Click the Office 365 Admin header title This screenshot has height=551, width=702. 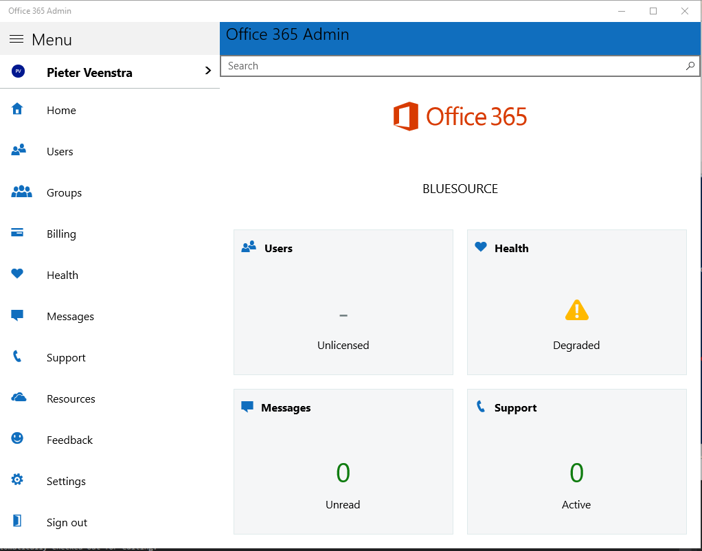(287, 34)
